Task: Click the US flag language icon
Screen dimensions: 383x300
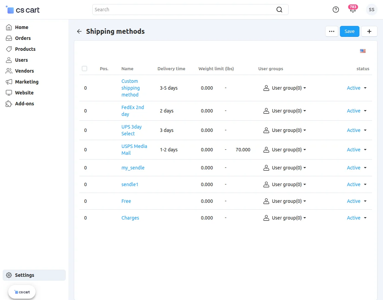Action: click(x=362, y=51)
